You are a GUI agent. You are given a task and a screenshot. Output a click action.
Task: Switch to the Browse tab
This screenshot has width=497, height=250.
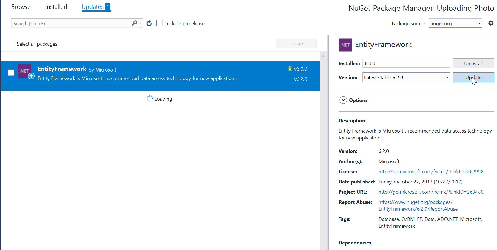(x=21, y=7)
